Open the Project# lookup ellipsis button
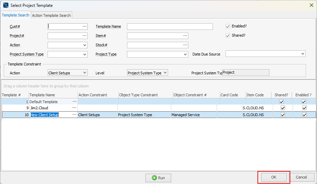Viewport: 317px width, 184px height. click(x=85, y=36)
